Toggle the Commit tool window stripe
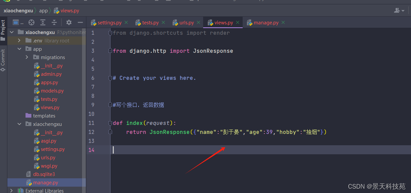 (3, 60)
